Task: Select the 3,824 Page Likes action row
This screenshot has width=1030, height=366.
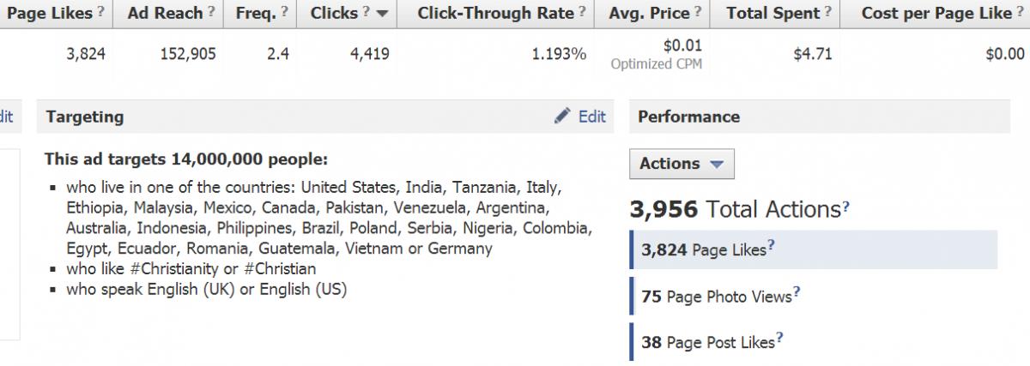Action: pos(813,249)
